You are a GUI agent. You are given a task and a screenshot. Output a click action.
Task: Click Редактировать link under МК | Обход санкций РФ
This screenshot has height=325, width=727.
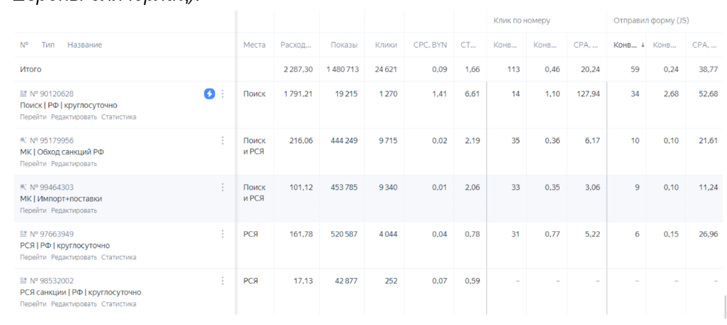click(x=74, y=164)
